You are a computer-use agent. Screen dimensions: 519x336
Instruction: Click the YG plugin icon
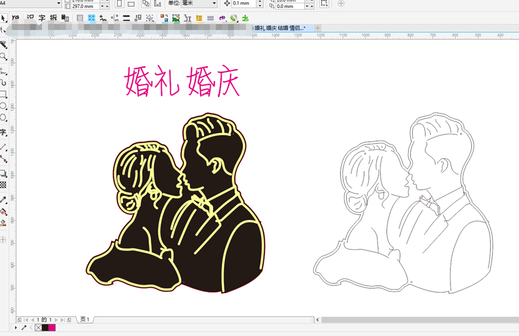click(x=15, y=18)
